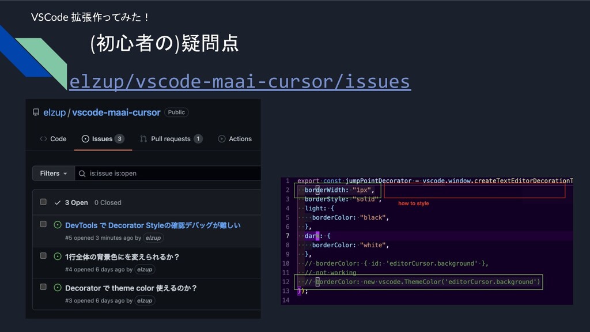Tick the checkbox for issue #3
The width and height of the screenshot is (590, 332).
(43, 287)
